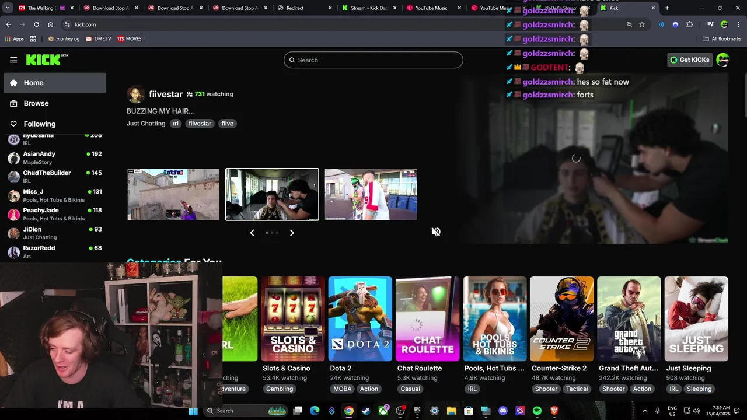
Task: Open the fiivestar channel name link
Action: [166, 94]
